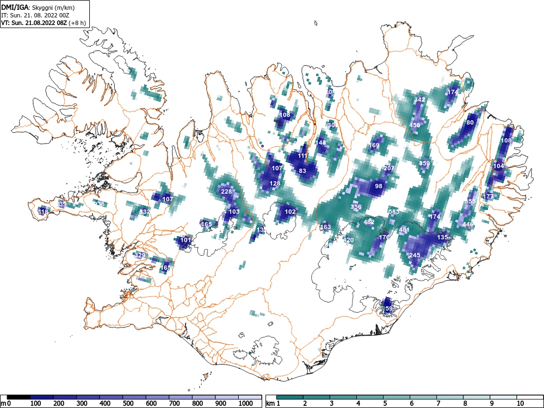Screen dimensions: 544x408
Task: Click the visibility value '148' on the map
Action: 320,143
